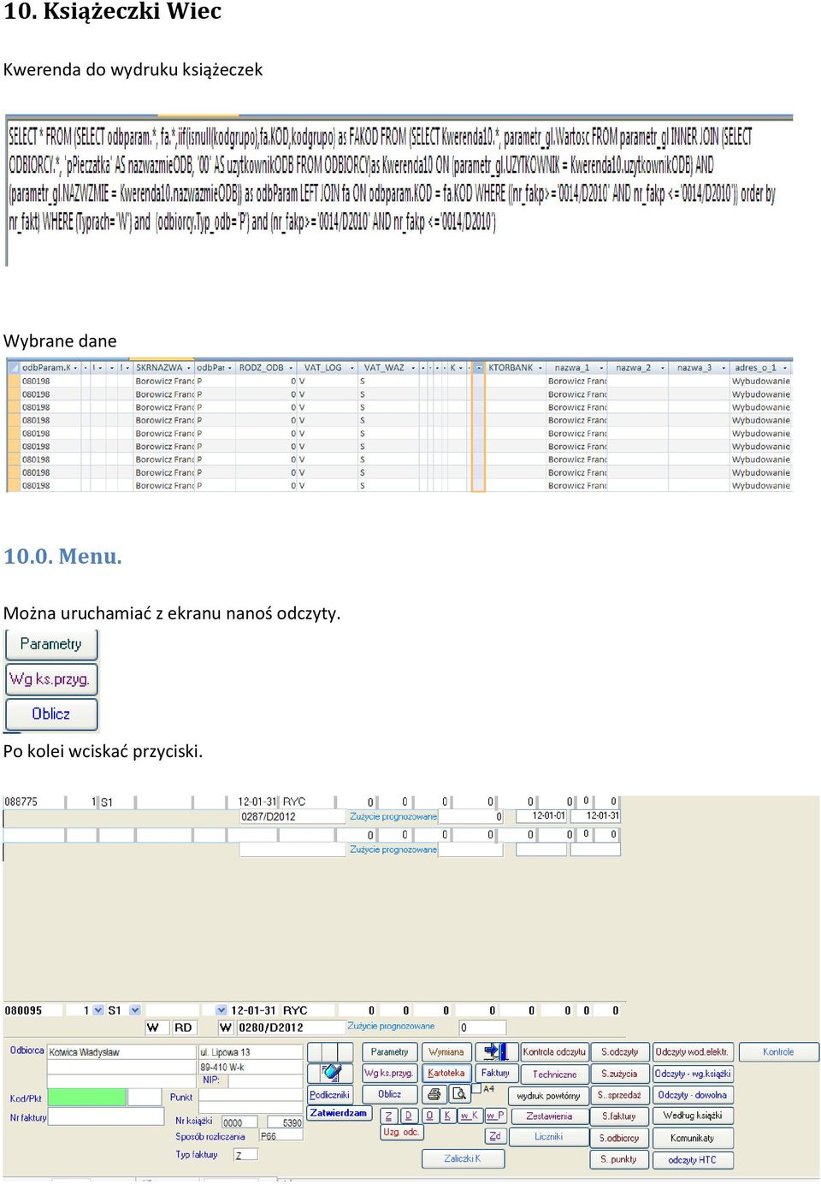Click the Kontrole button
This screenshot has width=821, height=1184.
click(x=778, y=1051)
